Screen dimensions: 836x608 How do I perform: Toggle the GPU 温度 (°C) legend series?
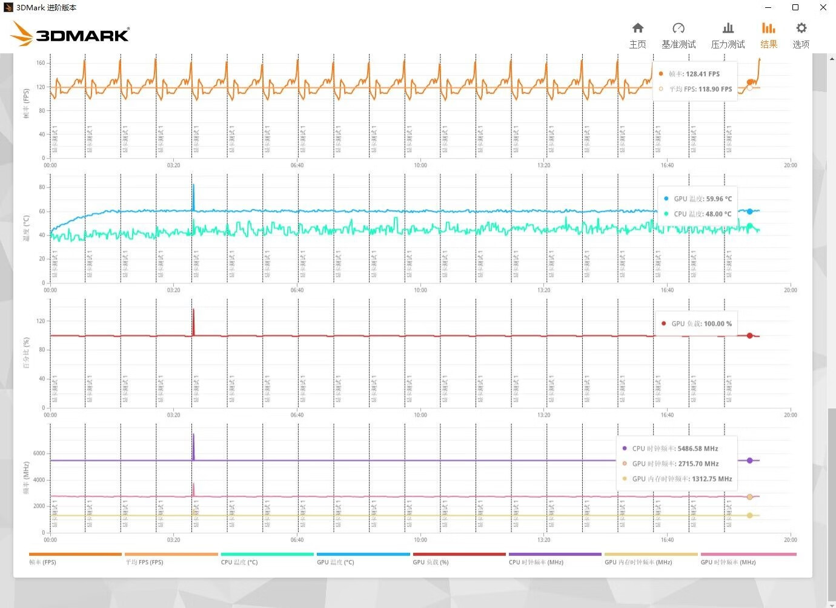click(363, 558)
